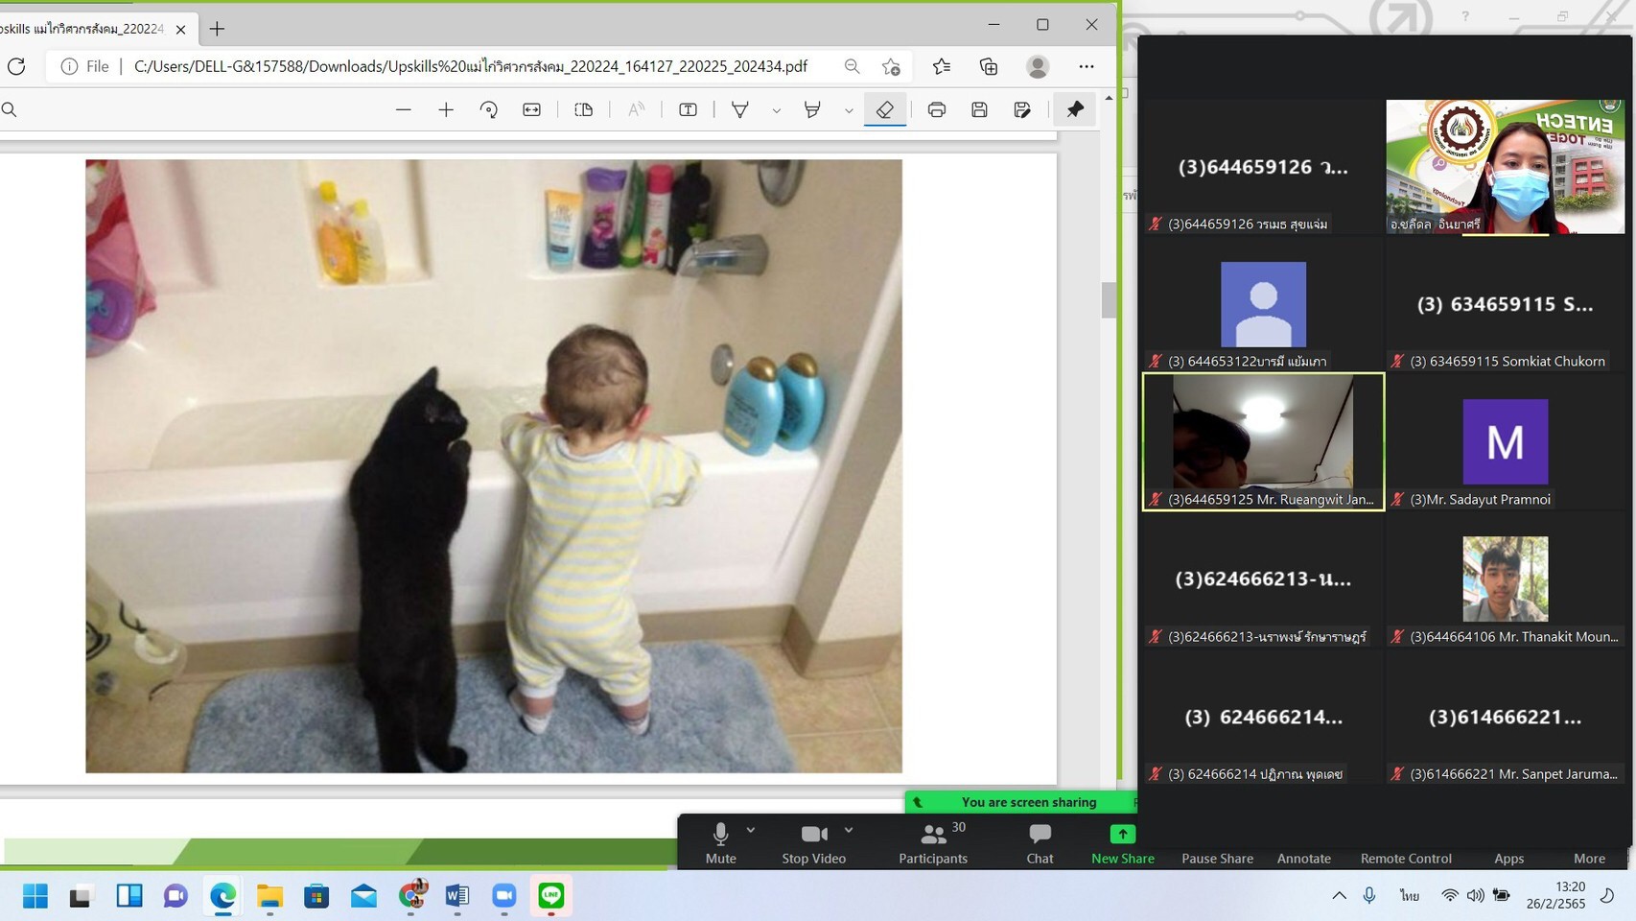
Task: Click the Save icon in PDF toolbar
Action: (x=979, y=109)
